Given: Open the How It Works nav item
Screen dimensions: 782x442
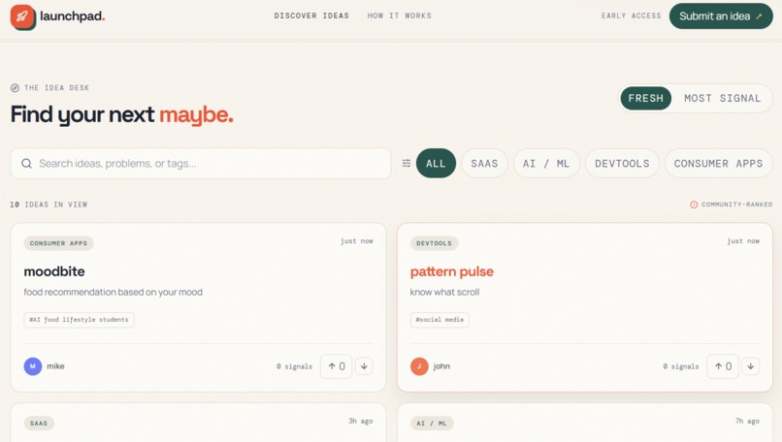Looking at the screenshot, I should point(400,16).
